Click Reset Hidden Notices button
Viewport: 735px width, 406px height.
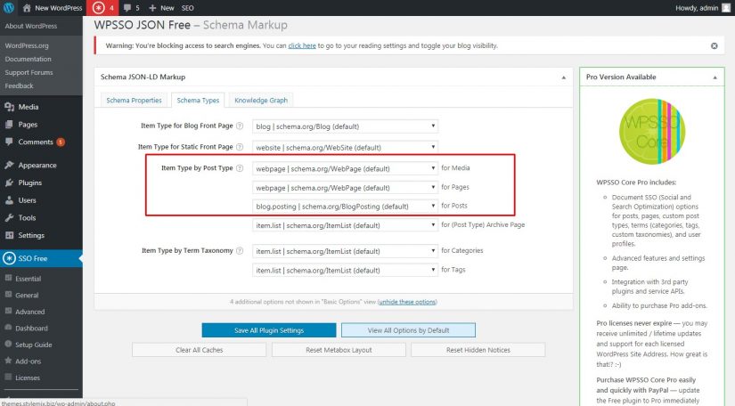point(478,350)
